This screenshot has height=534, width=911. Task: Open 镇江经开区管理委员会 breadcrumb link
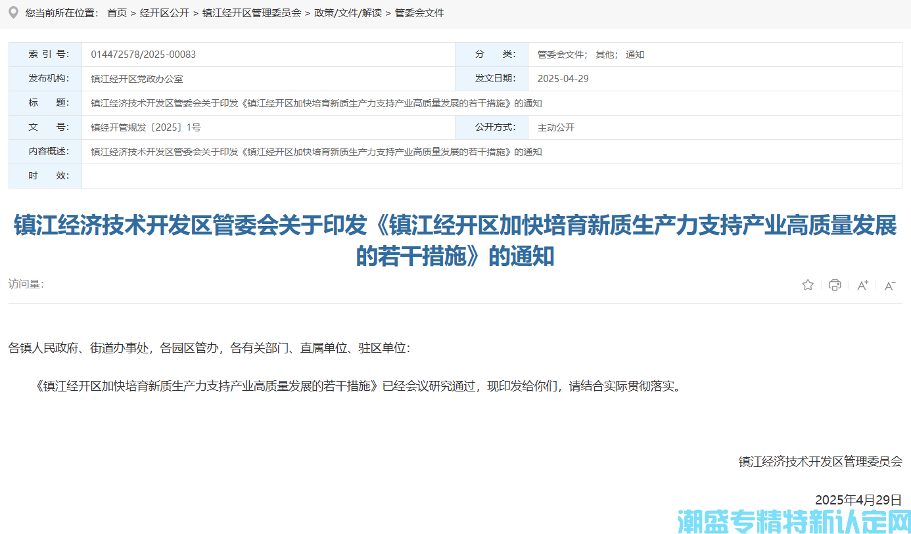[x=252, y=13]
